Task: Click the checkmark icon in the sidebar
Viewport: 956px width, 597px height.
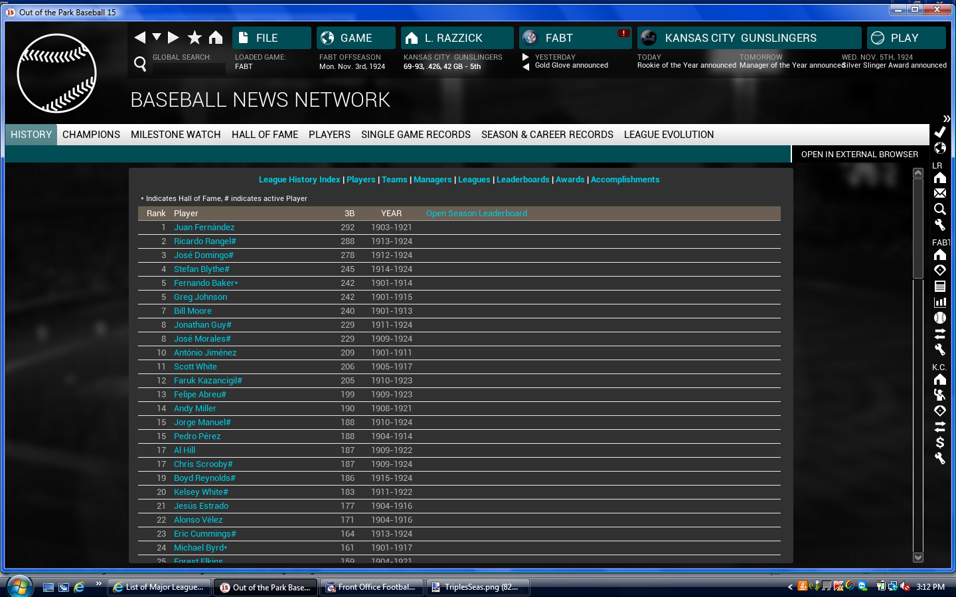Action: 940,132
